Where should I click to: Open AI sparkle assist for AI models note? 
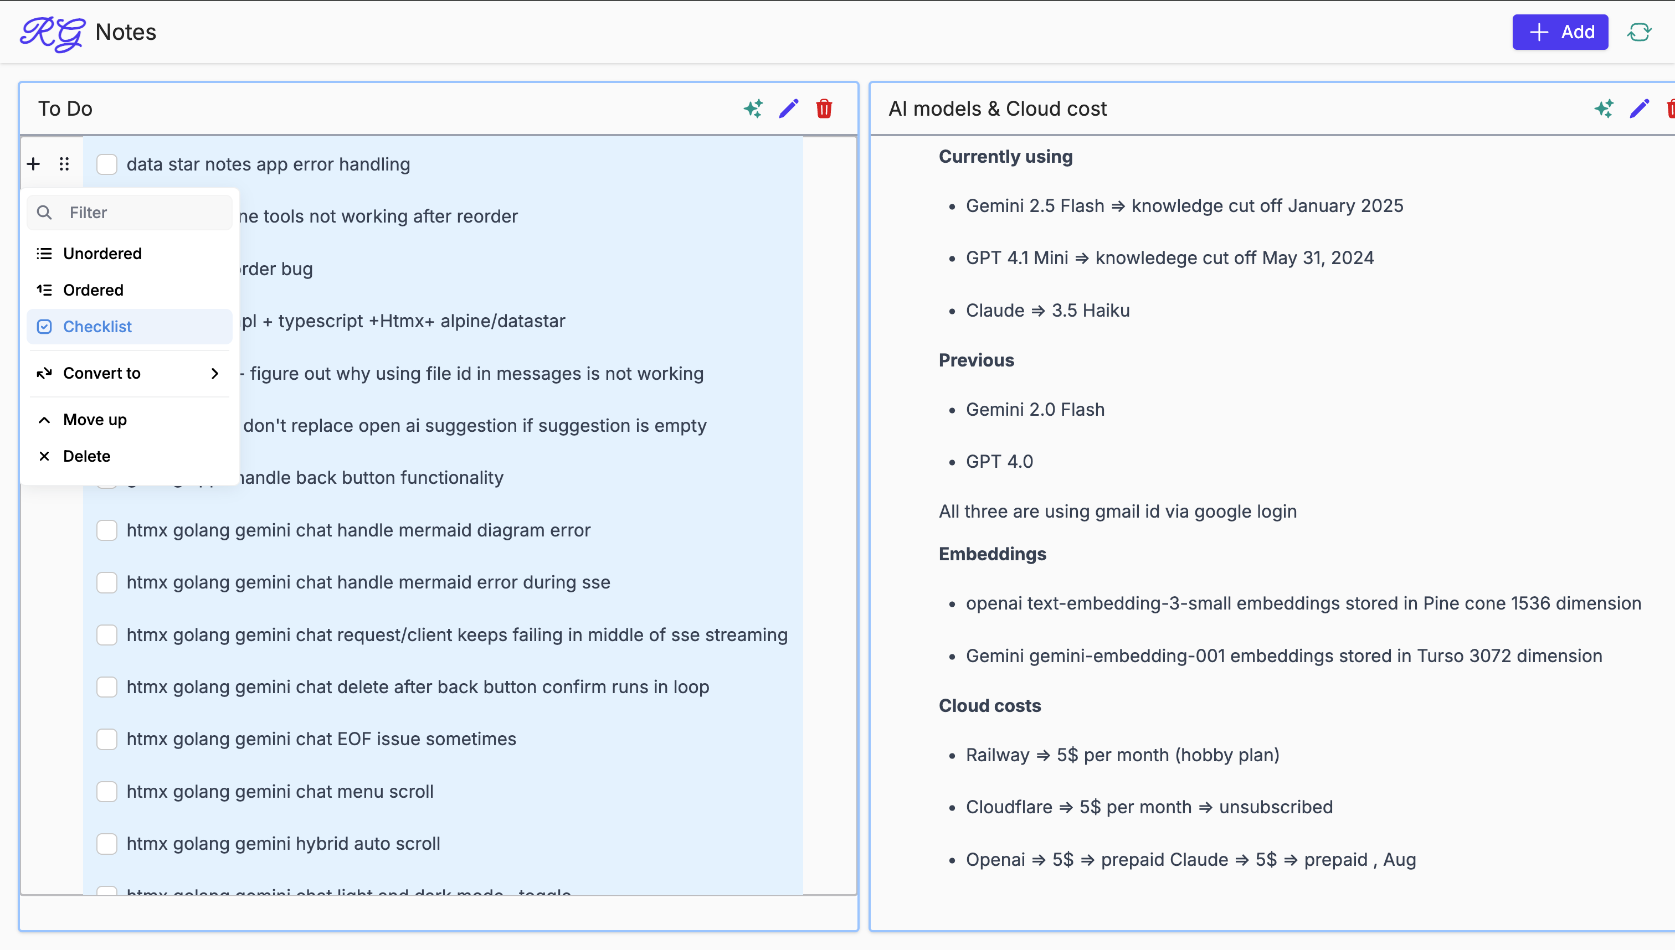1604,109
